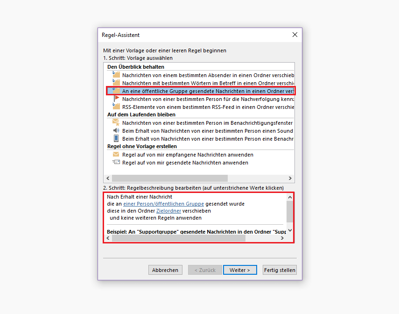Click folder icon for messages from specific sender
Image resolution: width=399 pixels, height=314 pixels.
click(116, 75)
